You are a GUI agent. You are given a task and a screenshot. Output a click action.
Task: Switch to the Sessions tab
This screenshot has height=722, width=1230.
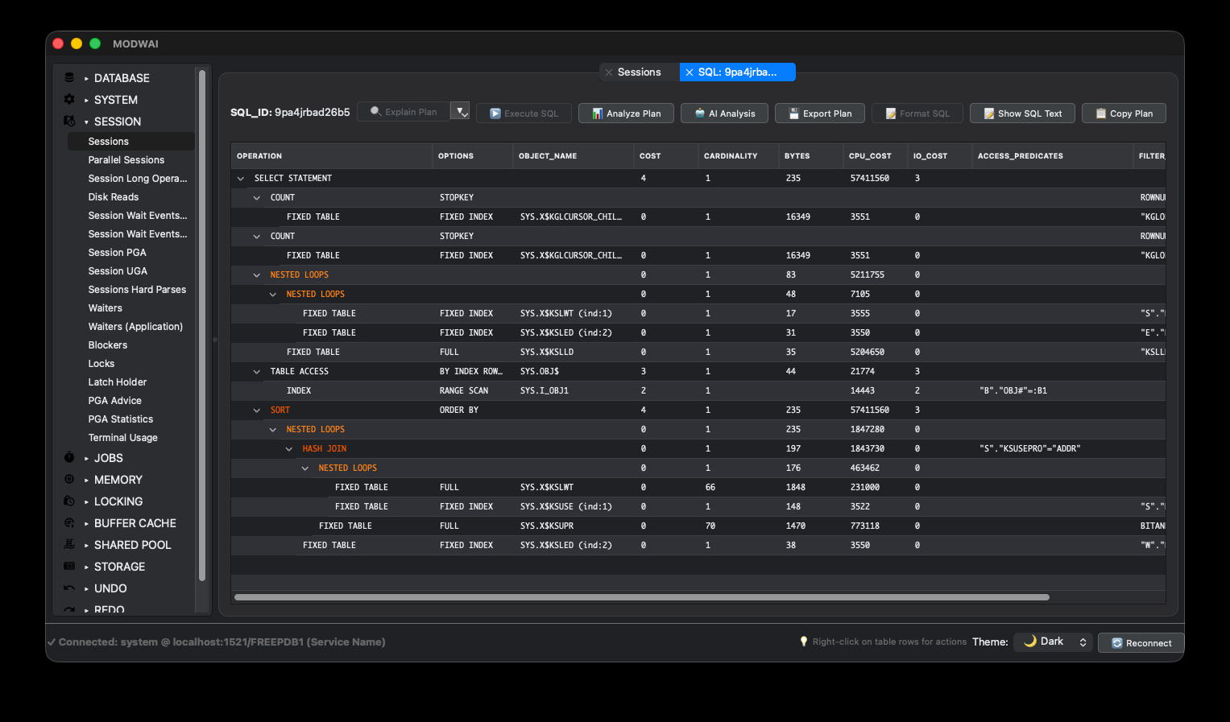tap(639, 72)
